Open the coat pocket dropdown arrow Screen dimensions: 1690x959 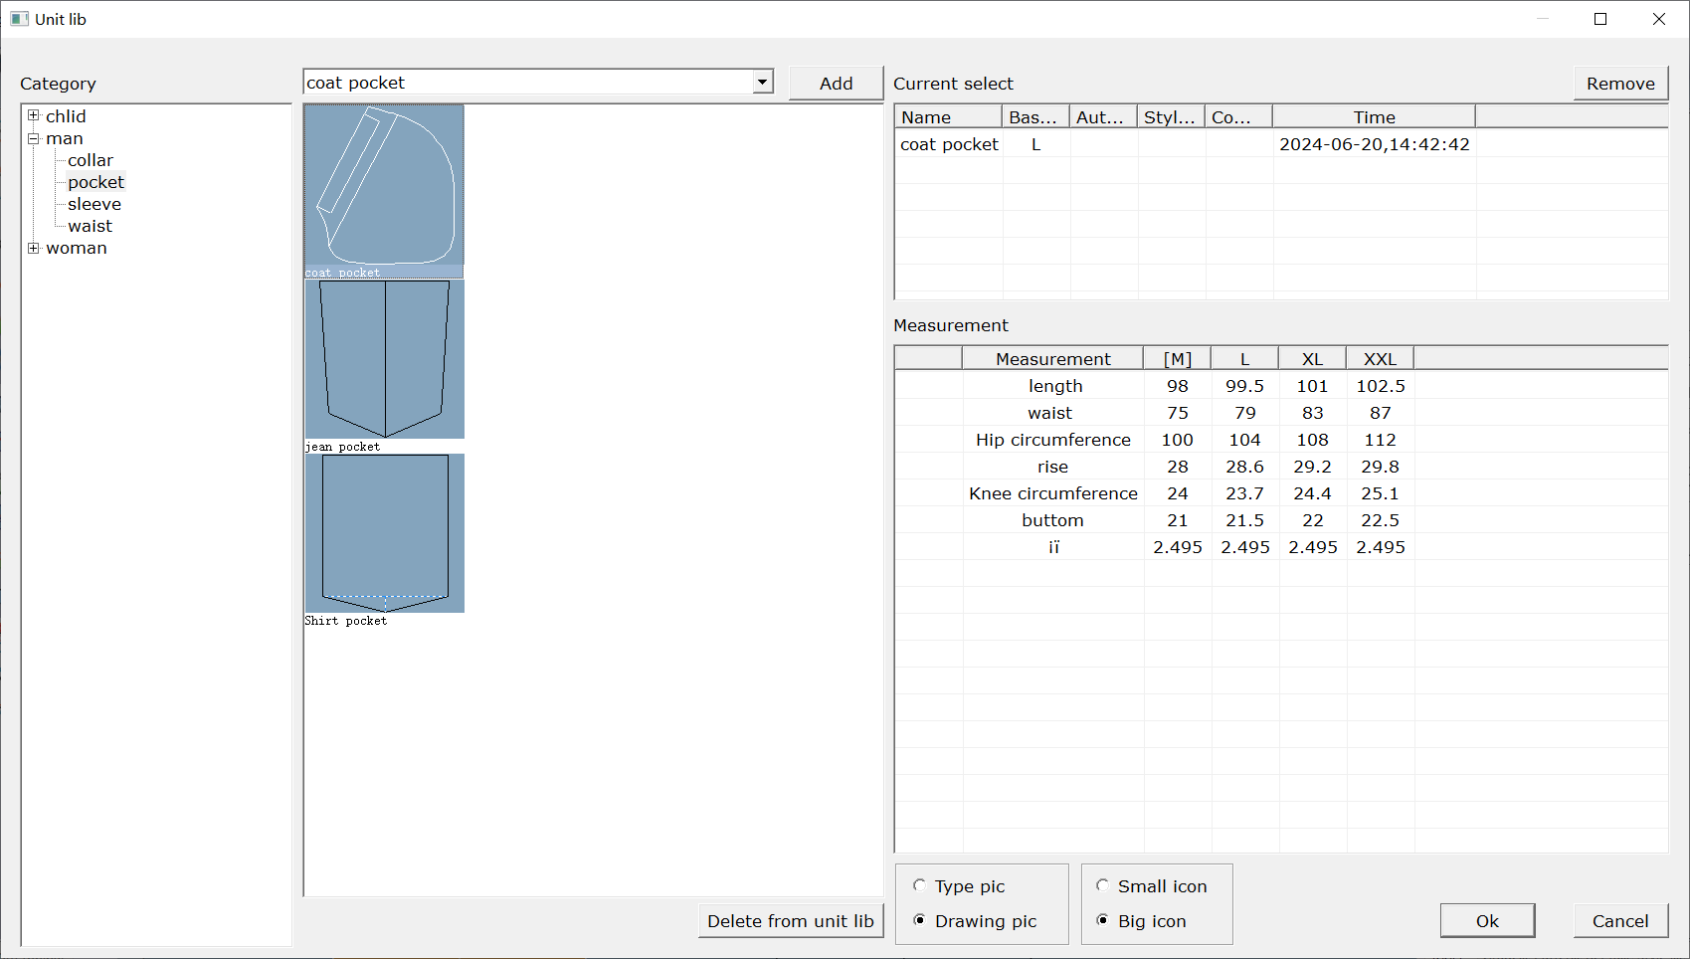click(763, 83)
